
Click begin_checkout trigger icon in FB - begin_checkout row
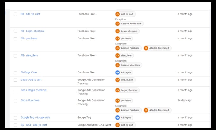click(118, 31)
